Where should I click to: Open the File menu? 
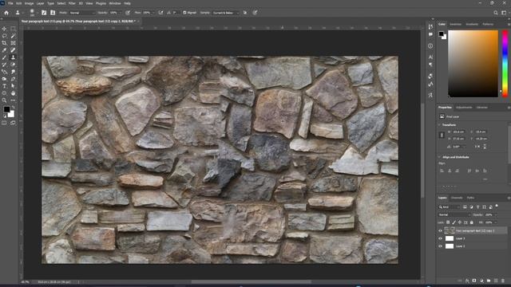coord(10,3)
